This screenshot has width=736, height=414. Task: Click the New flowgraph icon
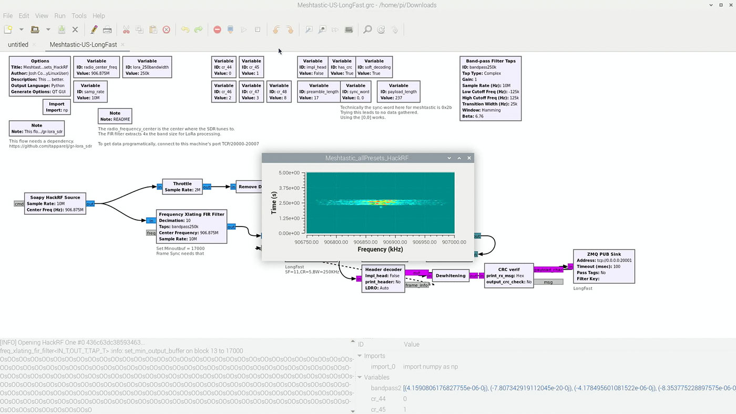pos(8,30)
